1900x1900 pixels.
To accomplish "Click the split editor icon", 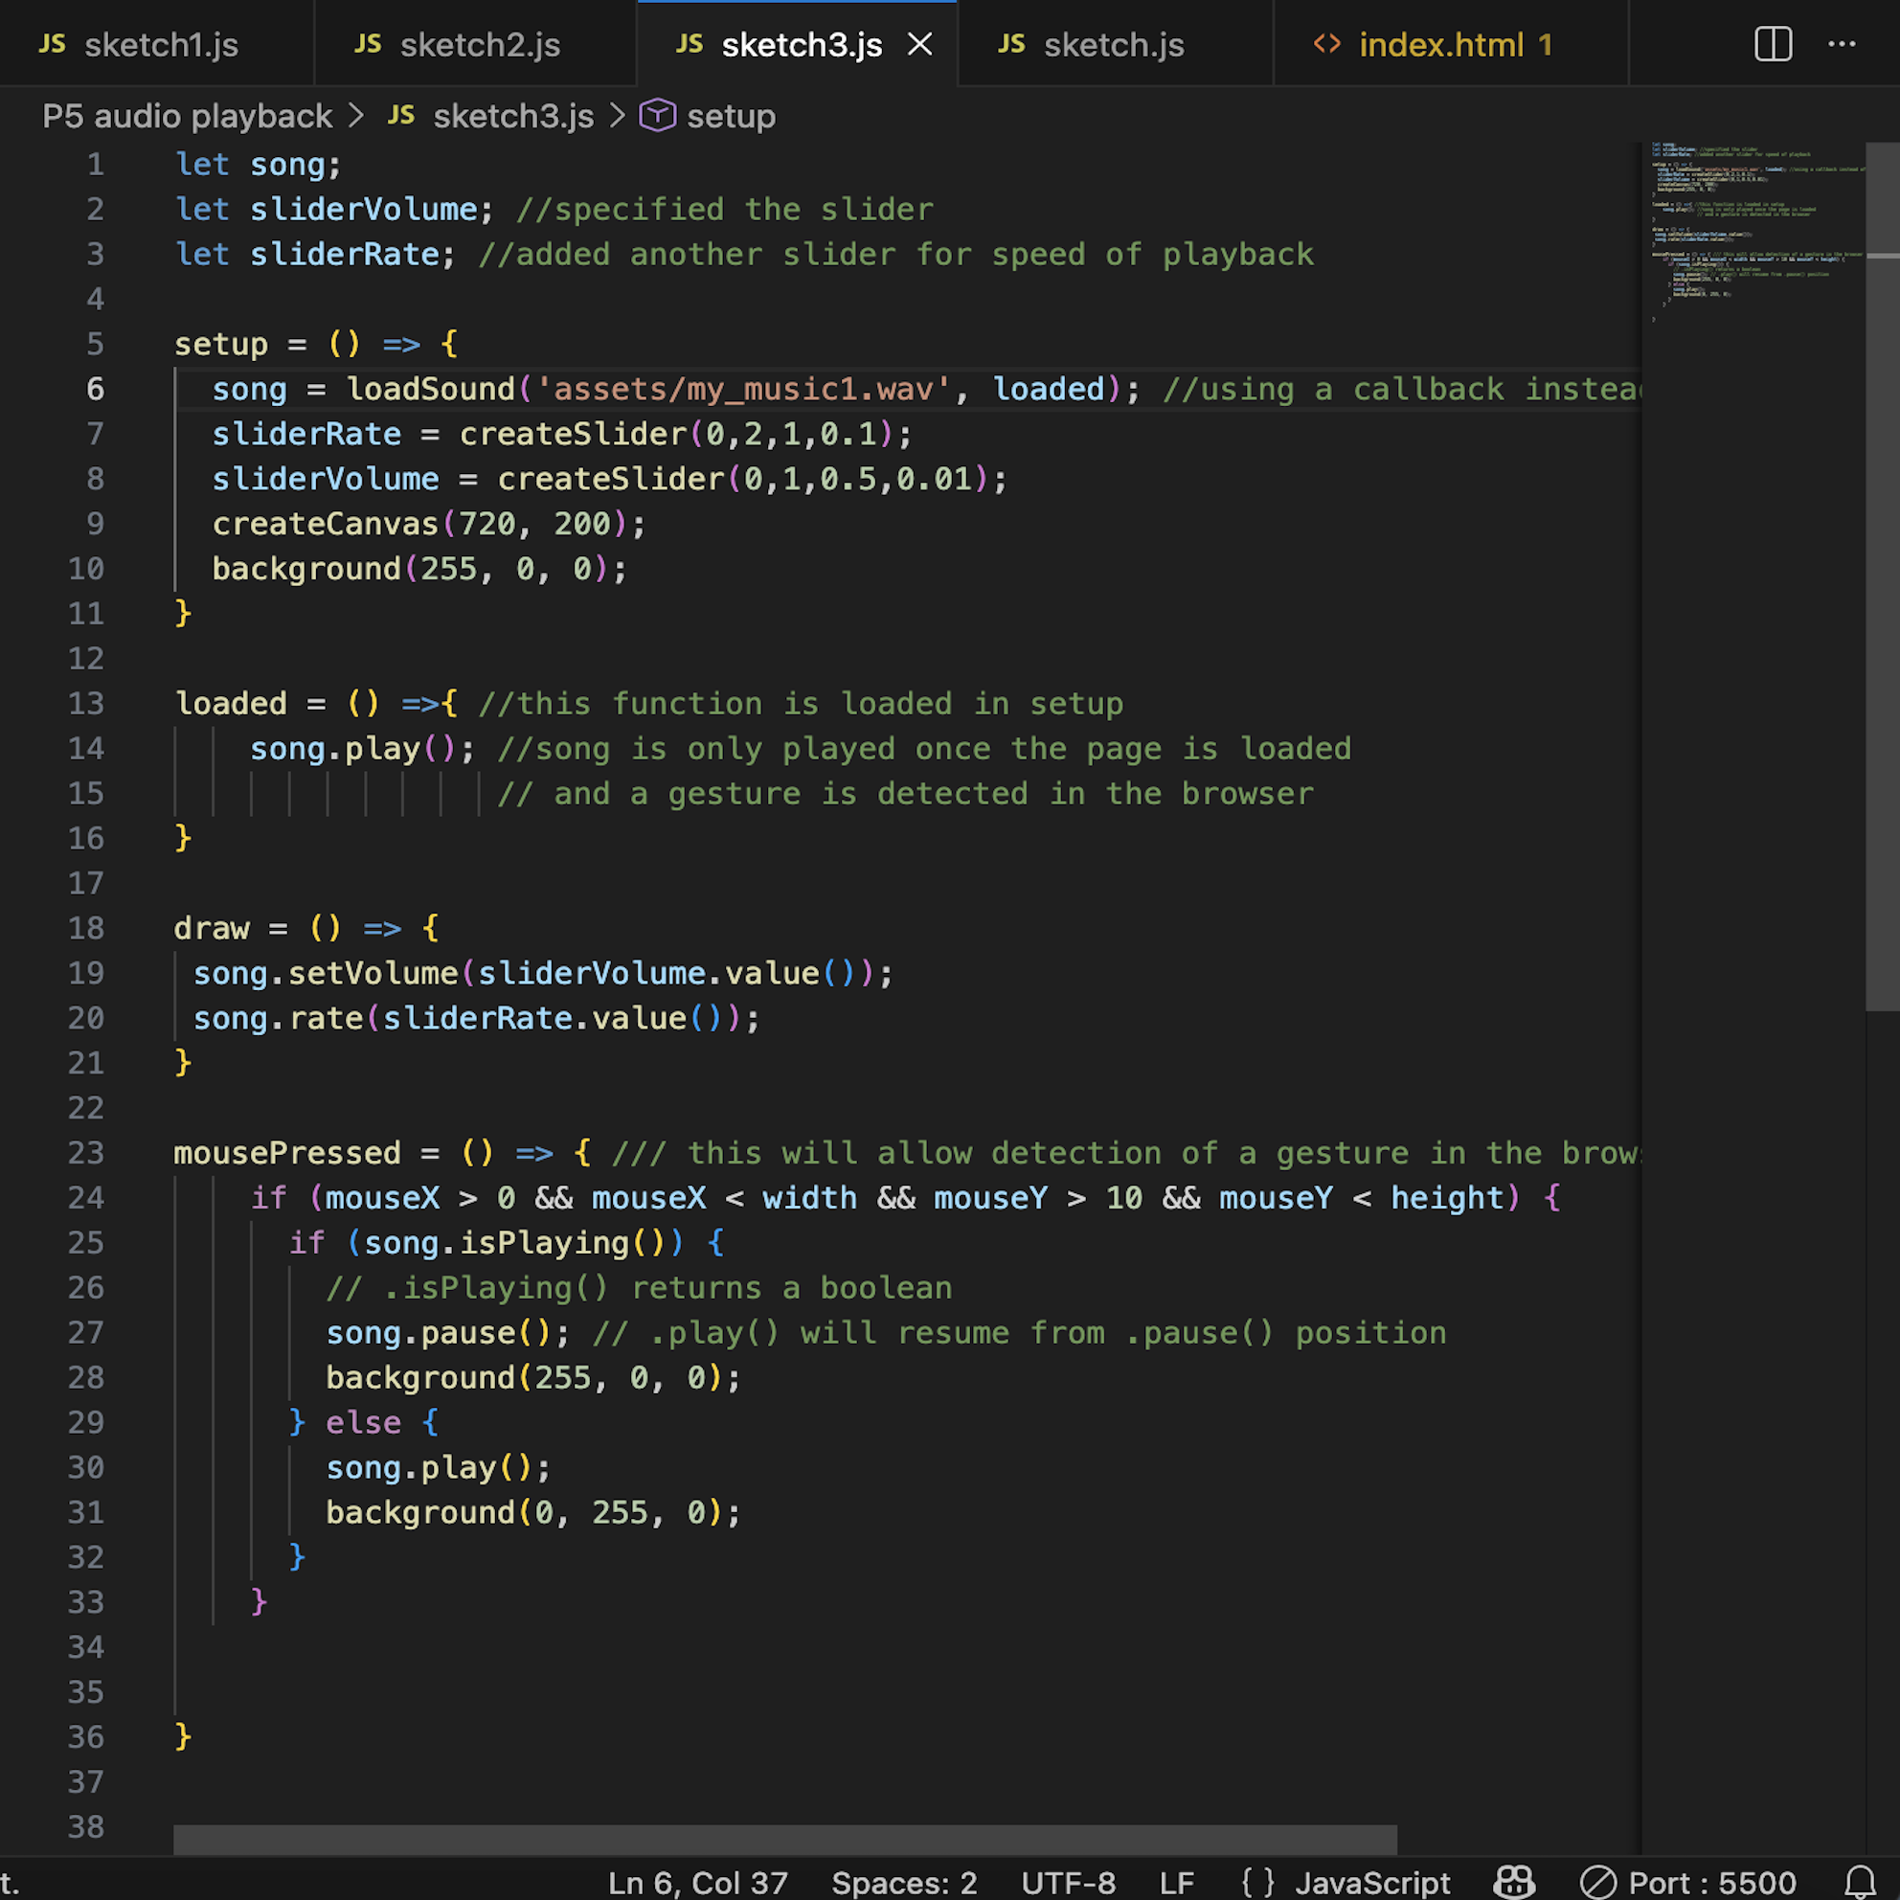I will (1774, 44).
